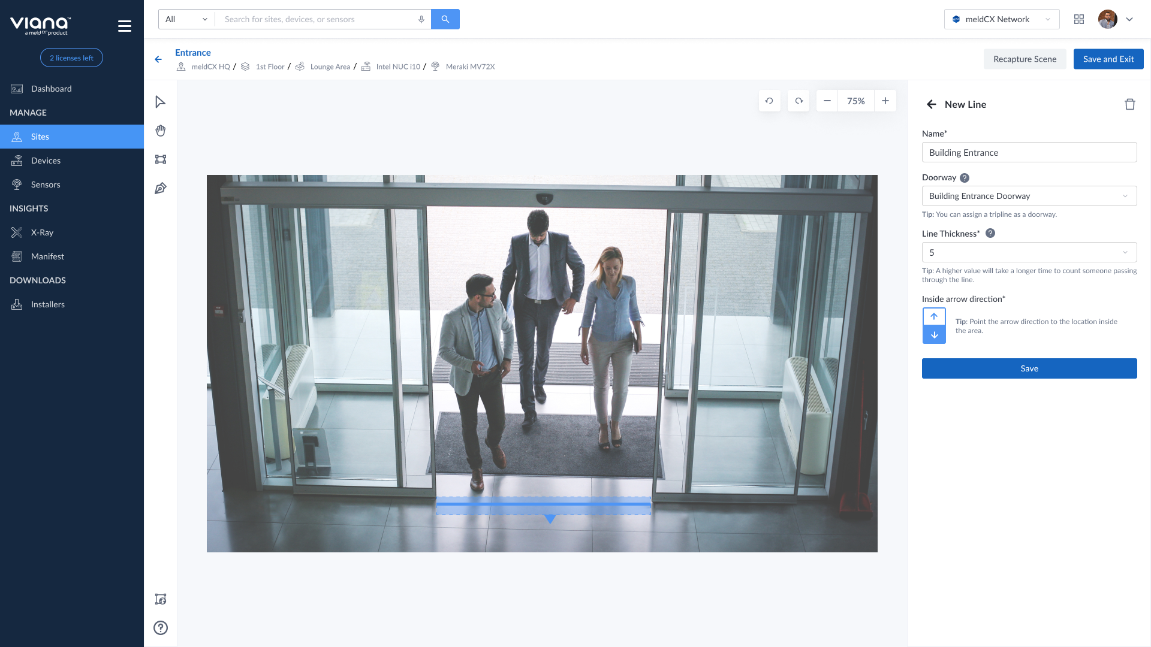Expand the Line Thickness dropdown

(x=1029, y=252)
